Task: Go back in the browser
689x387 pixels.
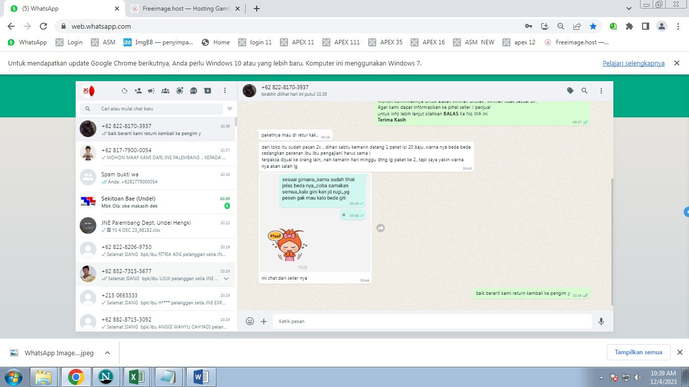Action: (11, 26)
